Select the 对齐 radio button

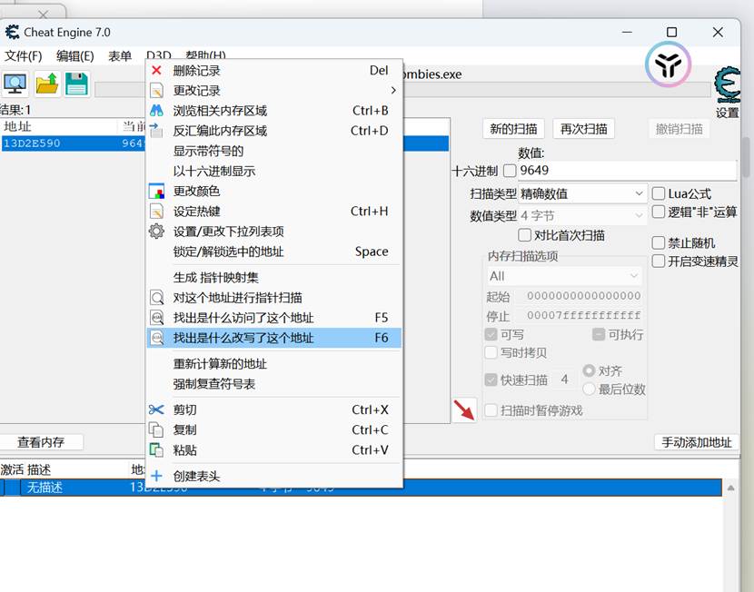589,370
